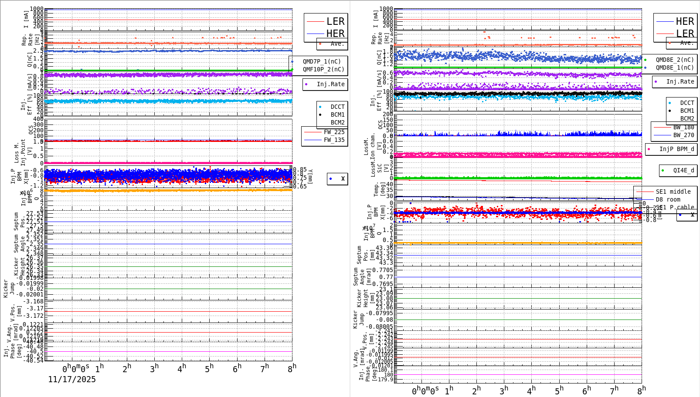Click the HER legend entry in right plot
The image size is (700, 397).
coord(685,21)
